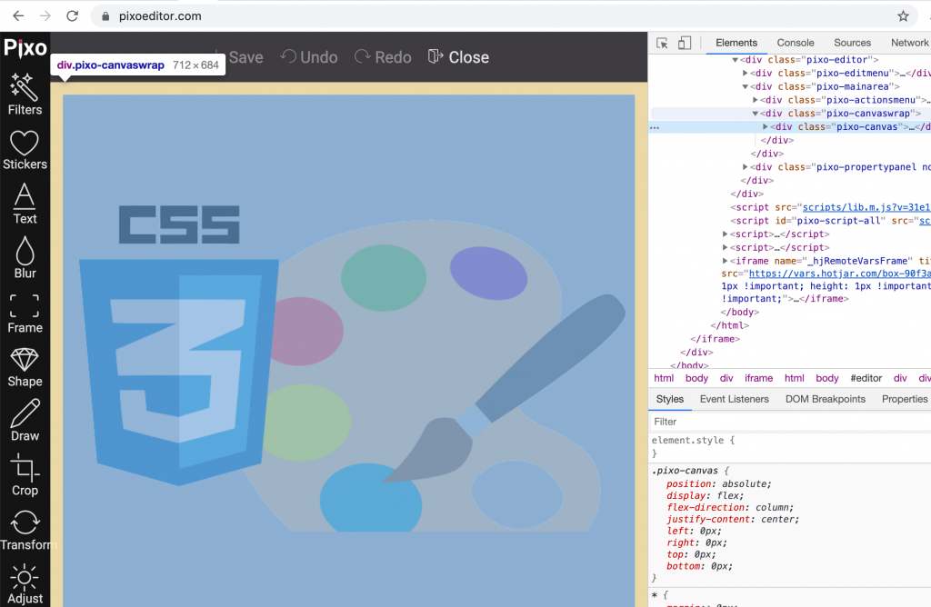Expand the _hjRemoteVarsFrame iframe node
931x607 pixels.
click(725, 261)
